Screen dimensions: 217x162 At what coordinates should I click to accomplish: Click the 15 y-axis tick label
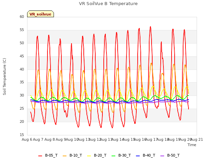pos(22,135)
